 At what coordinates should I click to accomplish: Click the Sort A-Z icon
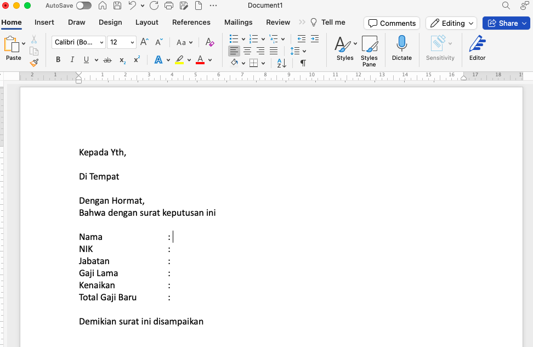(281, 63)
